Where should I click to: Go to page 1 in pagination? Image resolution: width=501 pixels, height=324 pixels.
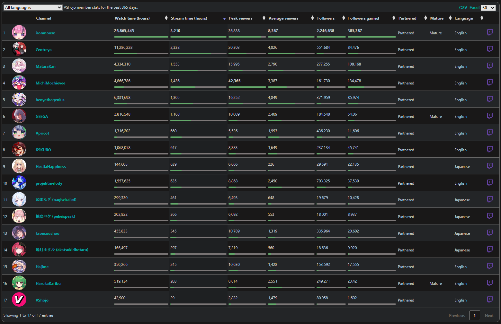(x=474, y=315)
